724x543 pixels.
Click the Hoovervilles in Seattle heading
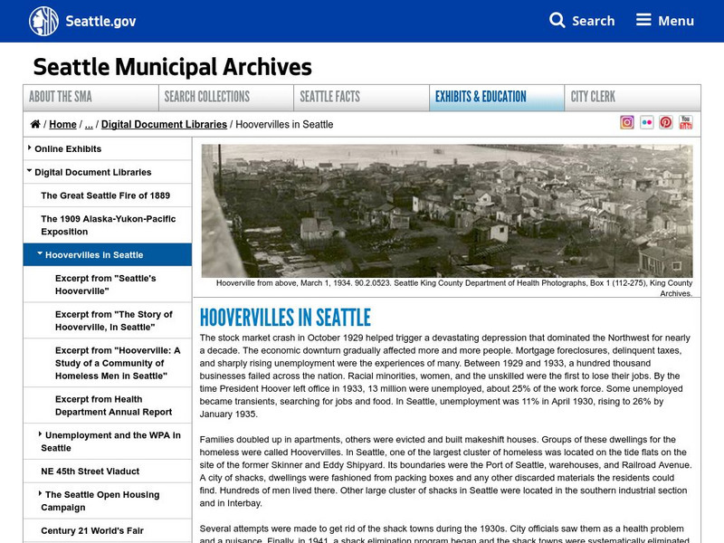tap(285, 318)
